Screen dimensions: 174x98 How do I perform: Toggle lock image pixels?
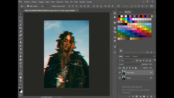[x=127, y=68]
